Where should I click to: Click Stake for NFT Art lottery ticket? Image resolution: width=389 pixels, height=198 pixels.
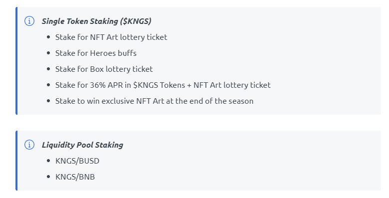(x=111, y=37)
